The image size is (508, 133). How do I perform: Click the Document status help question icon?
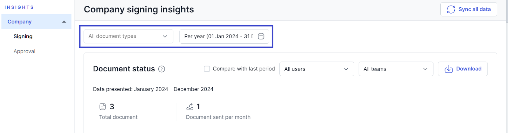pos(162,69)
